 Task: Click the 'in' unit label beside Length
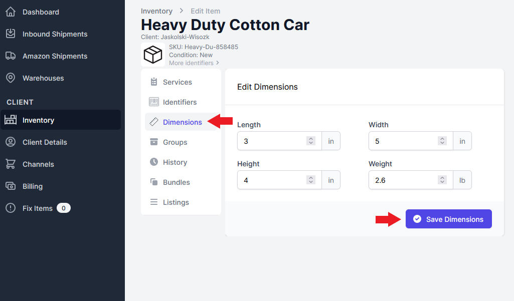point(331,141)
